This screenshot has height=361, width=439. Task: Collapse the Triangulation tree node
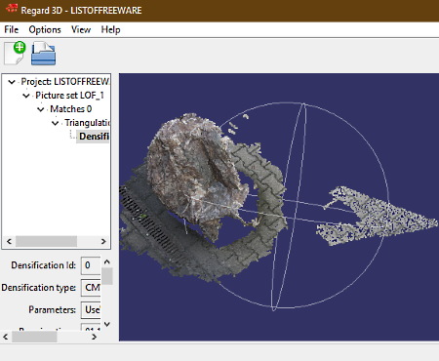56,123
